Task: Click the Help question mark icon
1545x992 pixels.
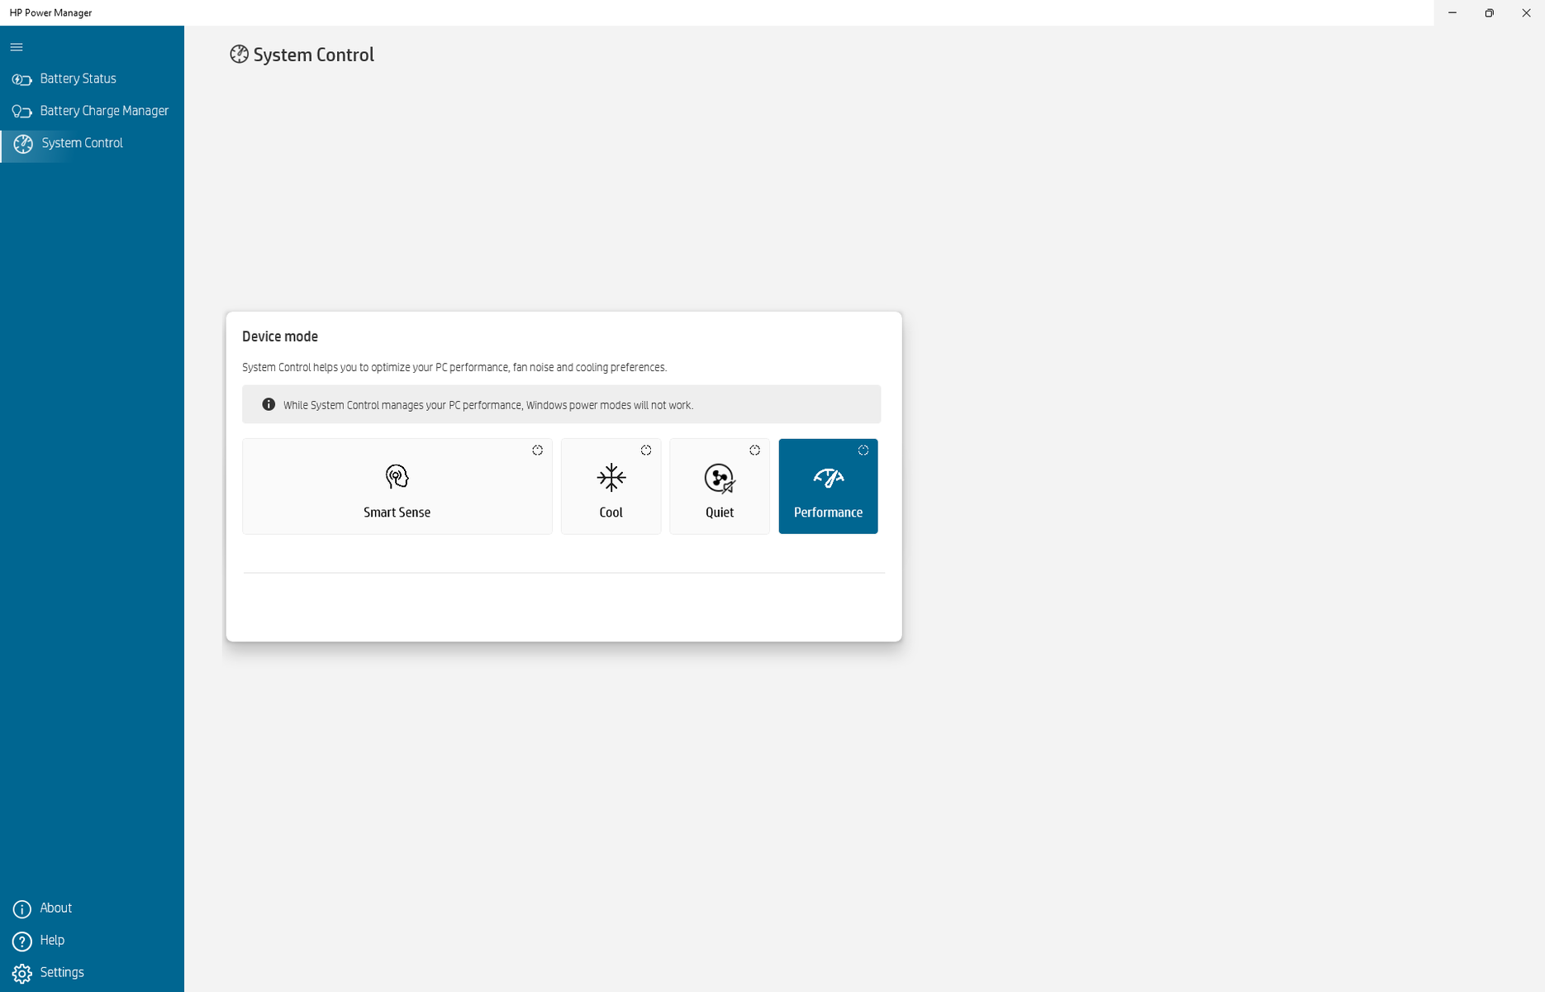Action: [x=22, y=941]
